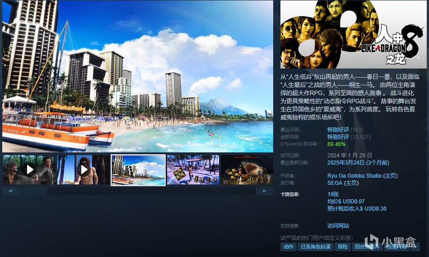Select the 日系角色扮演 tag
This screenshot has width=429, height=257.
pos(316,247)
